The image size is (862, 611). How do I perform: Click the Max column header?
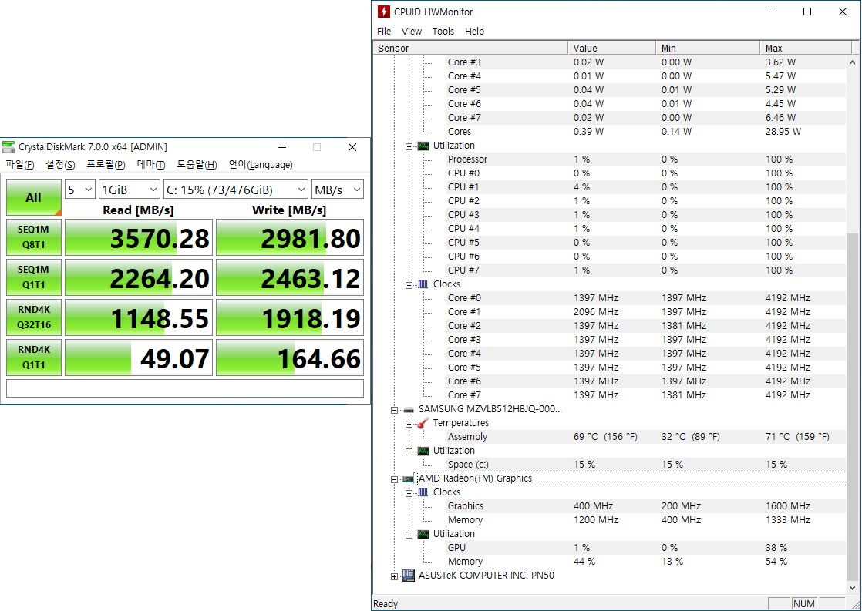pos(806,49)
